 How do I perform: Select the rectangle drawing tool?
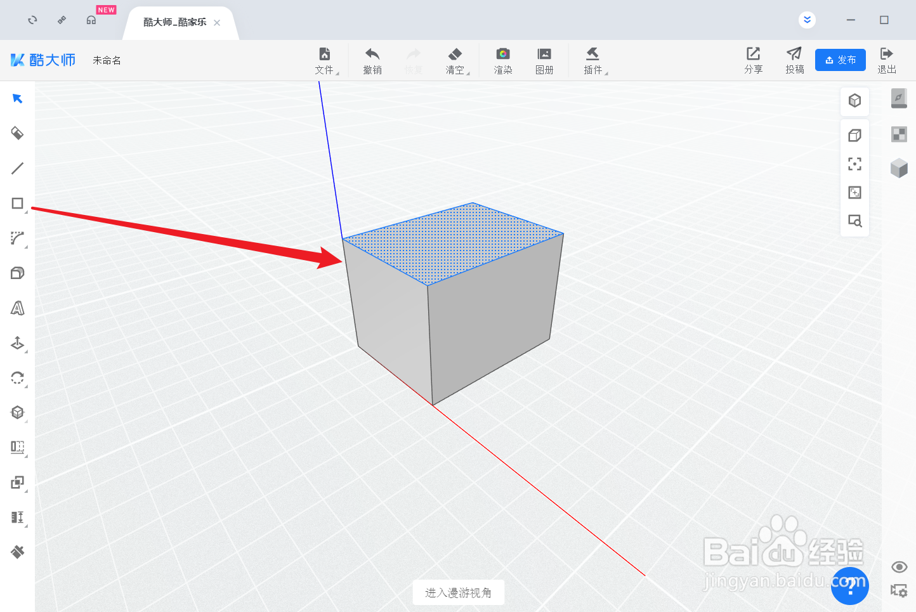pos(17,203)
